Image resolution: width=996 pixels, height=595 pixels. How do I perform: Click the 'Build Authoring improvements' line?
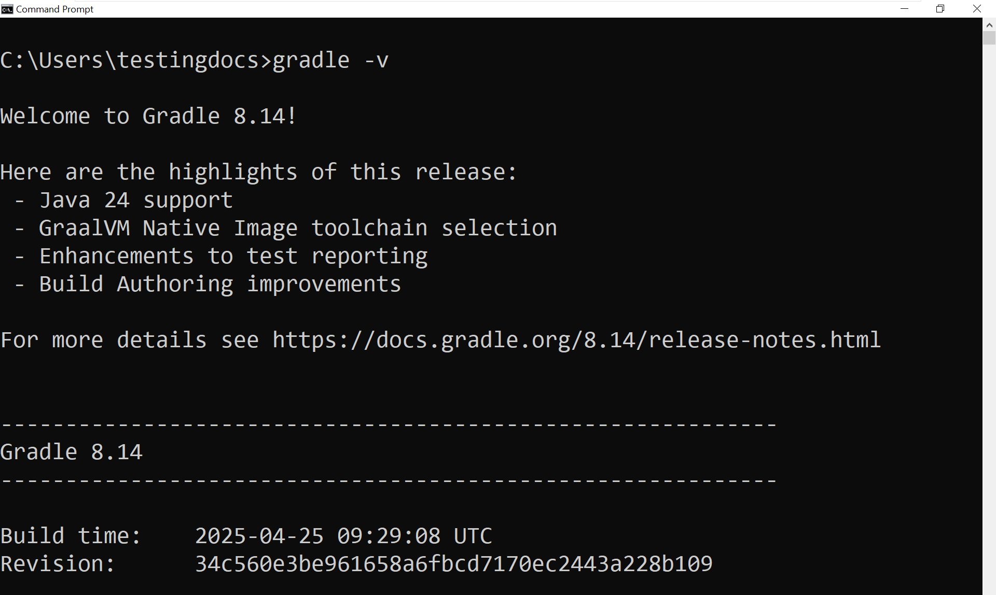click(220, 284)
